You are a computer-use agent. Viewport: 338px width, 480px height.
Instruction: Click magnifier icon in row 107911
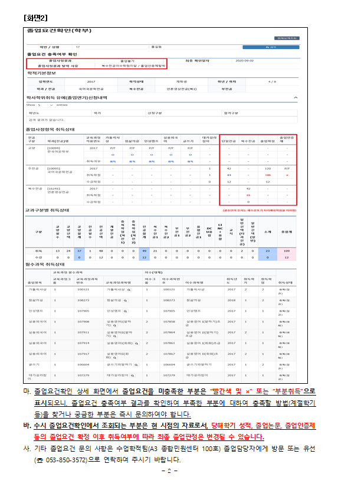114,336
